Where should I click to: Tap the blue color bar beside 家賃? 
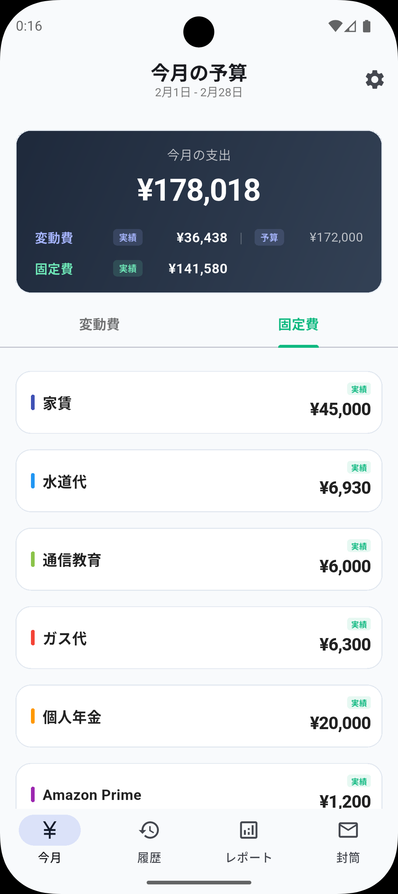click(x=33, y=402)
